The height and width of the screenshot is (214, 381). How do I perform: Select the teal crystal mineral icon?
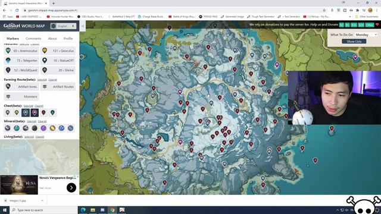(x=17, y=128)
